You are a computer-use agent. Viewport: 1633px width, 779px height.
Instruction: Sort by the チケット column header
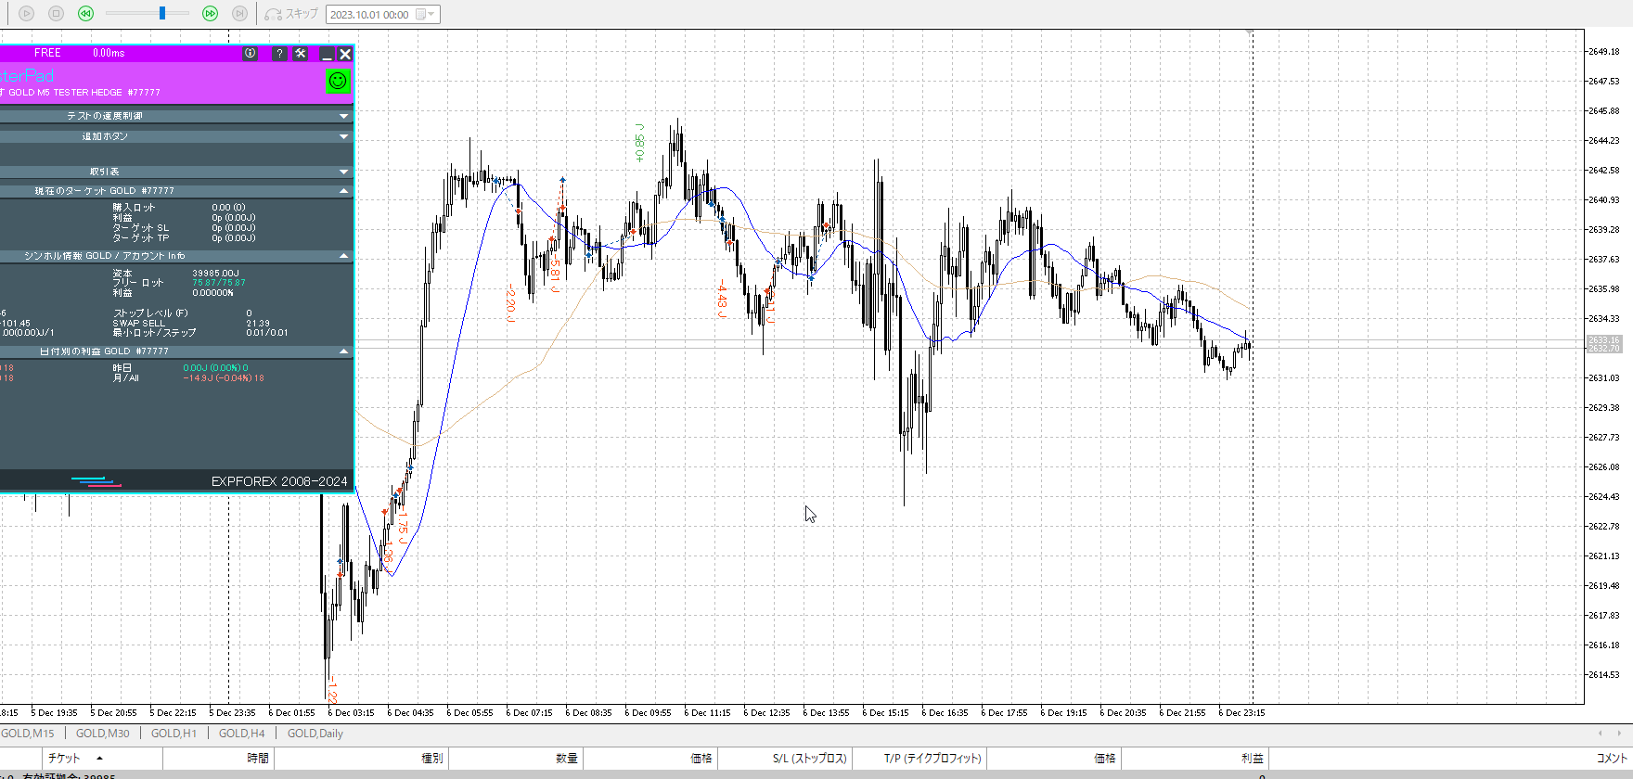64,759
